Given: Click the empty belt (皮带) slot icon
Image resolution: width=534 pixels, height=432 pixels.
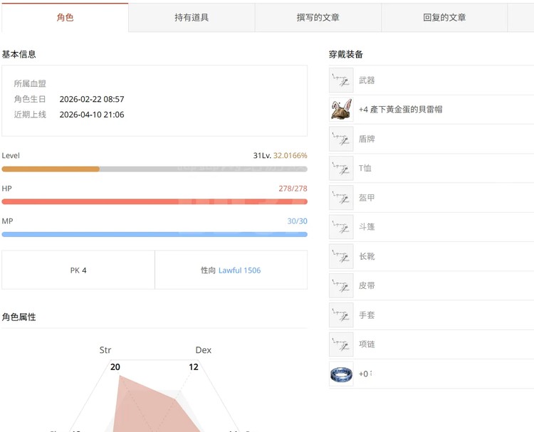Looking at the screenshot, I should pos(341,285).
